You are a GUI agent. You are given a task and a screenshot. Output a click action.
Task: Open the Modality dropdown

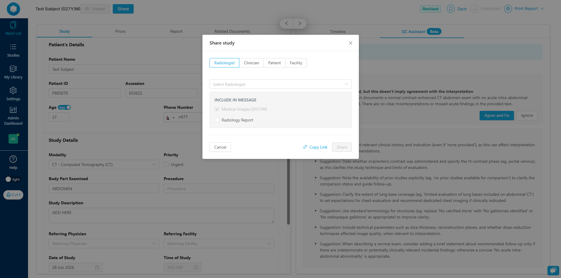[x=104, y=165]
